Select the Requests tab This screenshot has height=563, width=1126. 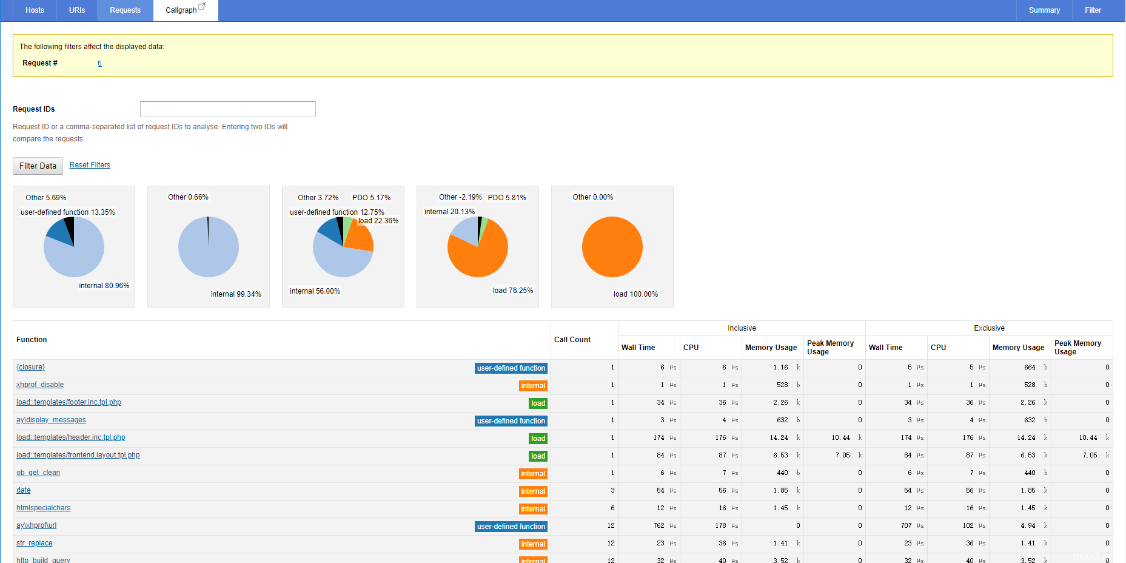click(x=125, y=10)
